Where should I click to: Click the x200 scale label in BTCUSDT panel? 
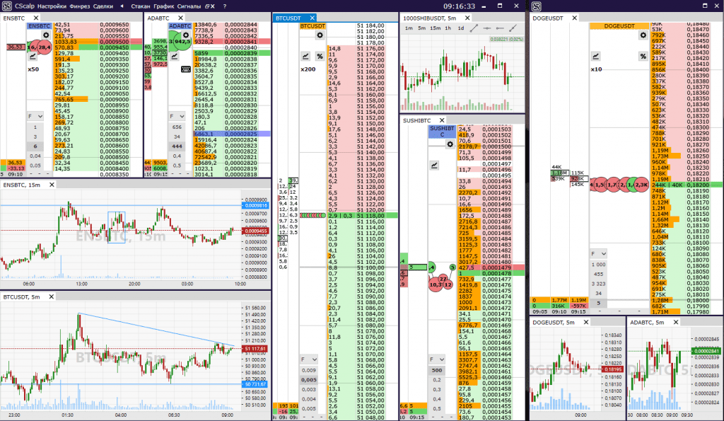308,69
